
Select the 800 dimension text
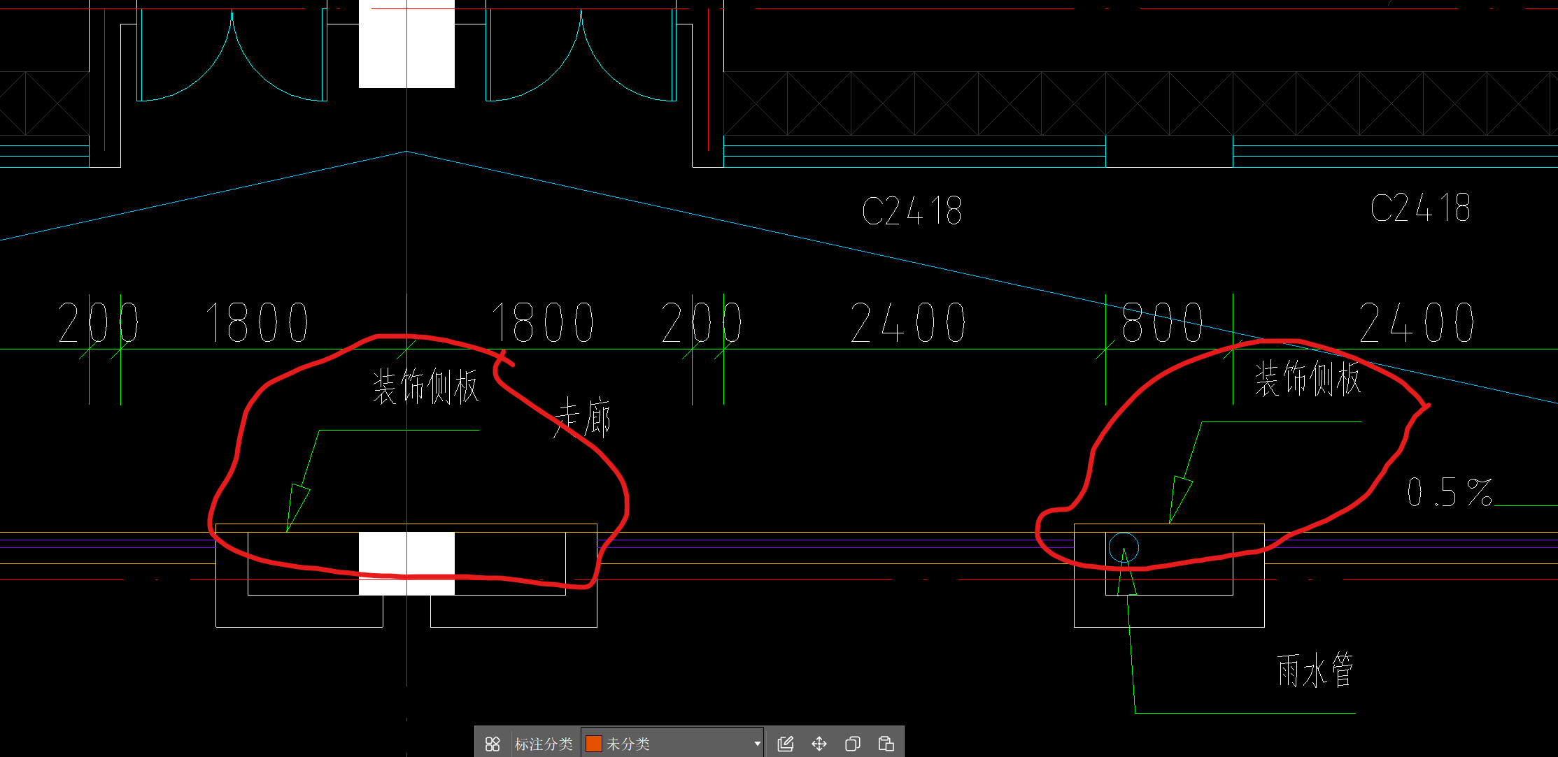[x=1163, y=323]
